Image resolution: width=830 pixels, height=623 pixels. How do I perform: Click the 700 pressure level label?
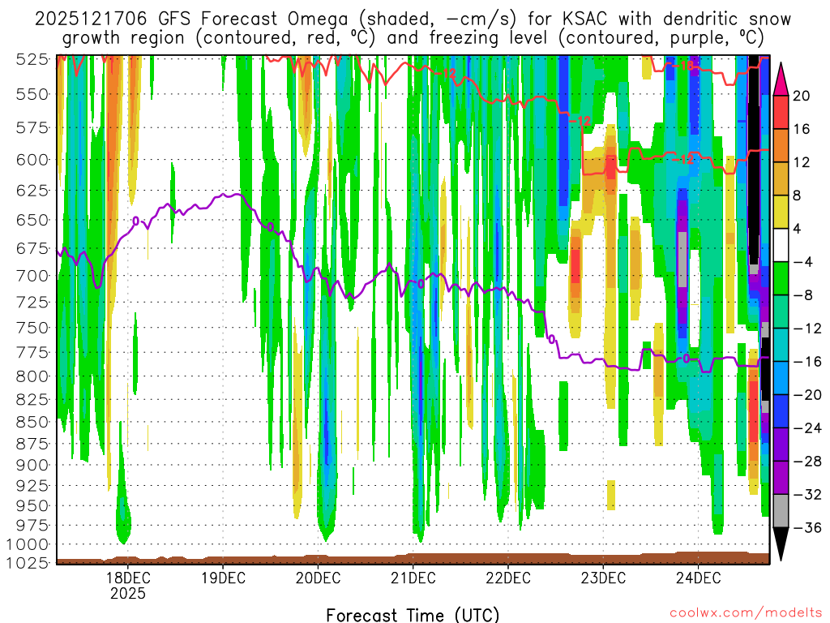coord(32,276)
